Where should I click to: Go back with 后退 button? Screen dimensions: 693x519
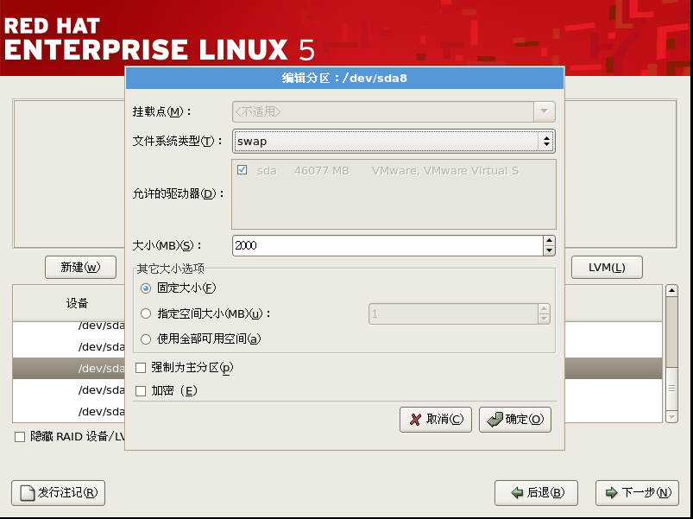tap(536, 492)
